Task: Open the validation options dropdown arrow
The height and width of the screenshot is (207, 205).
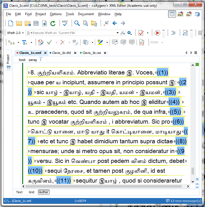Action: coord(148,33)
